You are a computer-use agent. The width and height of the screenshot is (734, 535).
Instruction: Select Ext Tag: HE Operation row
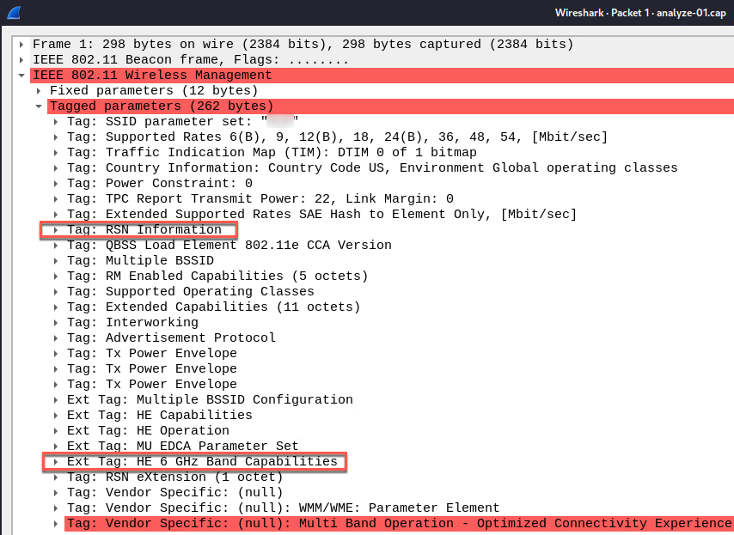[148, 431]
